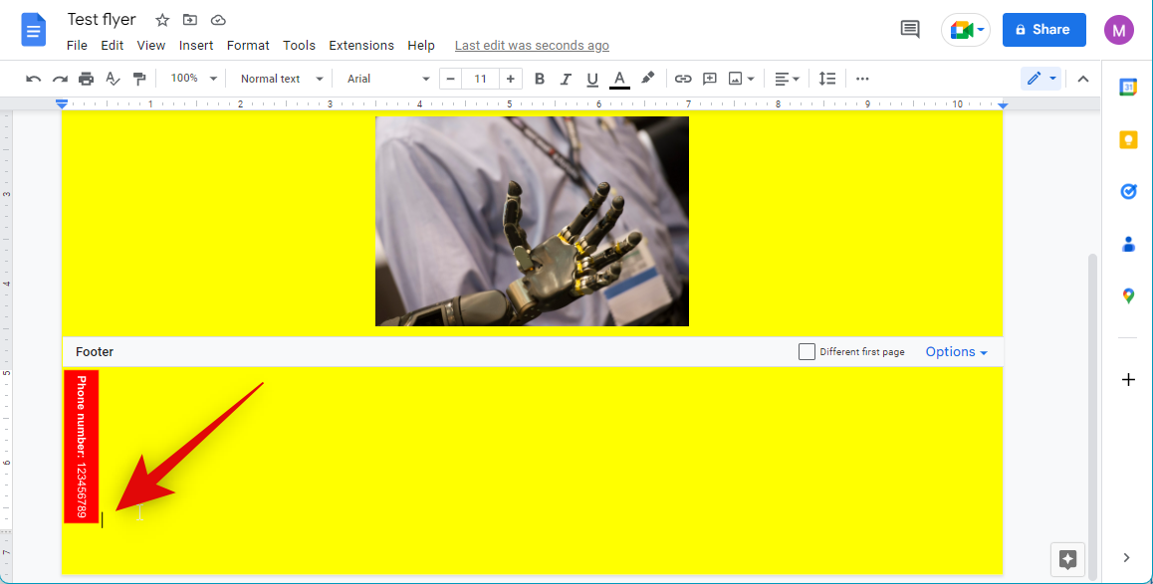Open Google Keep in side panel
Image resolution: width=1153 pixels, height=584 pixels.
click(x=1128, y=139)
